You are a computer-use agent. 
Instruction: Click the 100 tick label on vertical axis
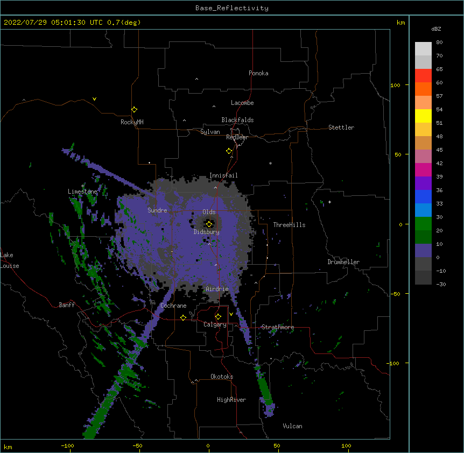pyautogui.click(x=395, y=85)
